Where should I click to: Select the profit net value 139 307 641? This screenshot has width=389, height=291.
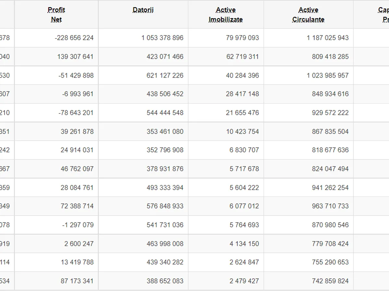tap(75, 57)
